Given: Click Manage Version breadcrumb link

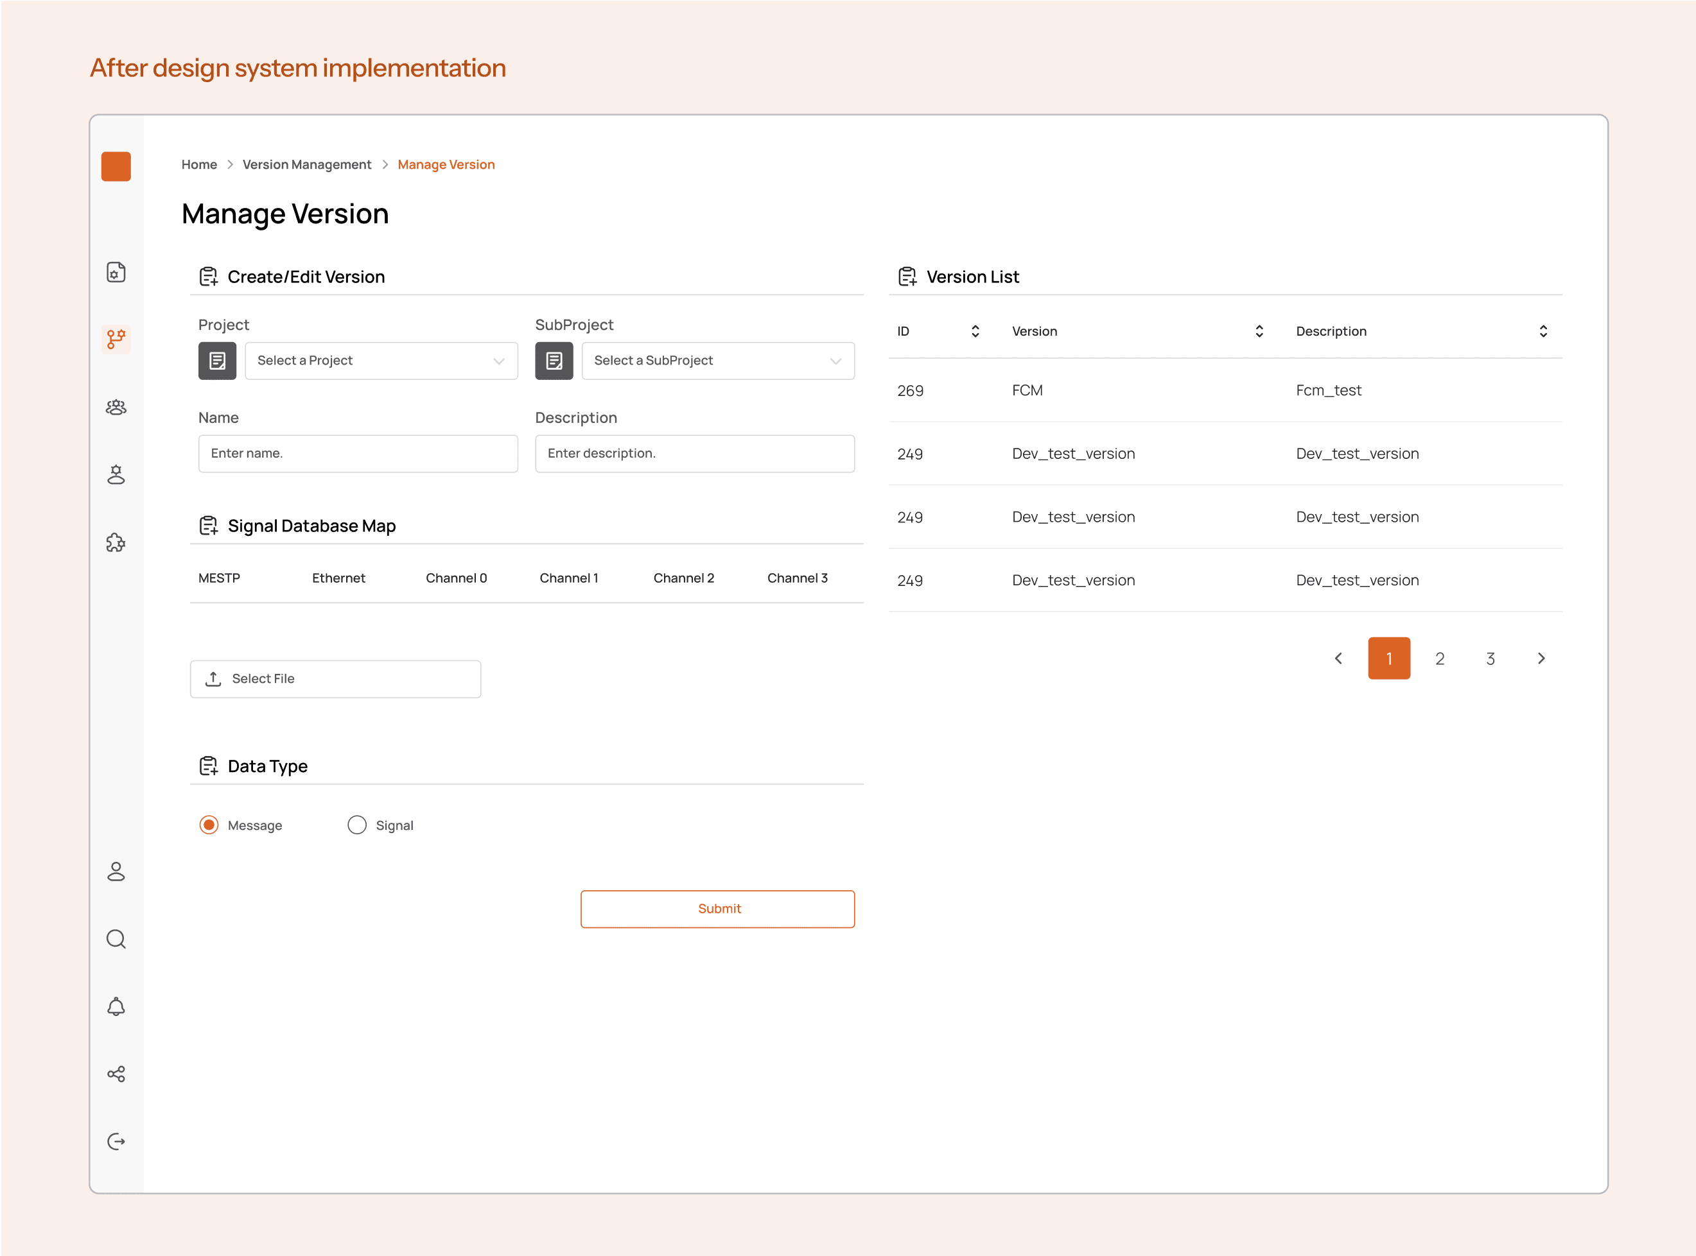Looking at the screenshot, I should 446,164.
